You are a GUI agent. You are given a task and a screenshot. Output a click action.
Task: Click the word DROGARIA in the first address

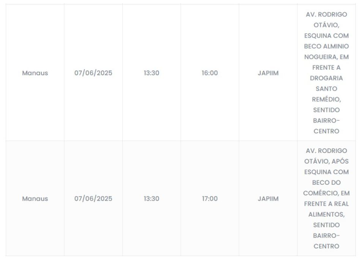(x=326, y=78)
